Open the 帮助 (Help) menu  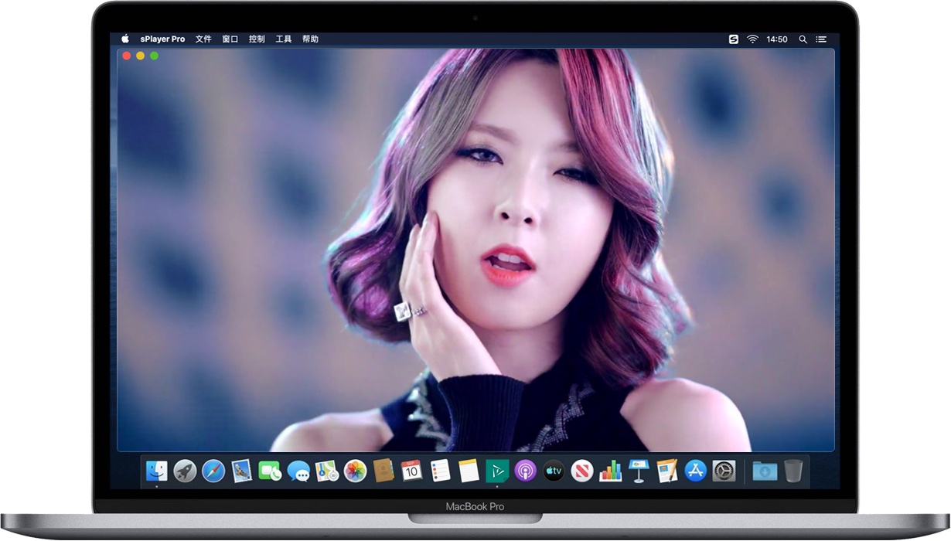click(x=310, y=39)
